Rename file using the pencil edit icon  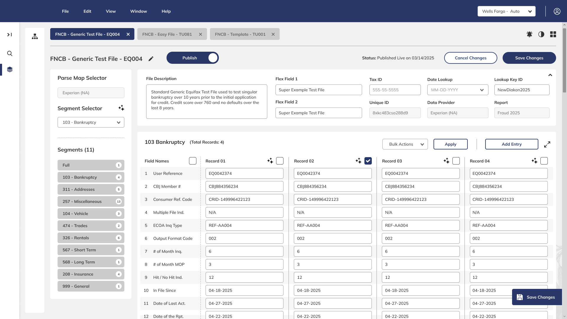point(151,59)
